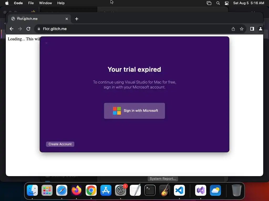Close the trial expired dialog
Viewport: 269px width, 201px height.
46,43
